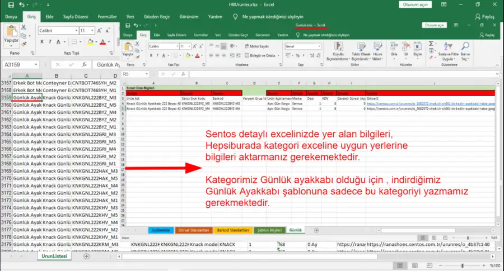Click Save icon in Gunluk.xlsx title bar
504x271 pixels.
click(x=128, y=25)
